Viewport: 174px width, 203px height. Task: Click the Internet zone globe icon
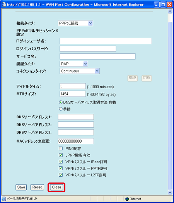[x=127, y=199]
